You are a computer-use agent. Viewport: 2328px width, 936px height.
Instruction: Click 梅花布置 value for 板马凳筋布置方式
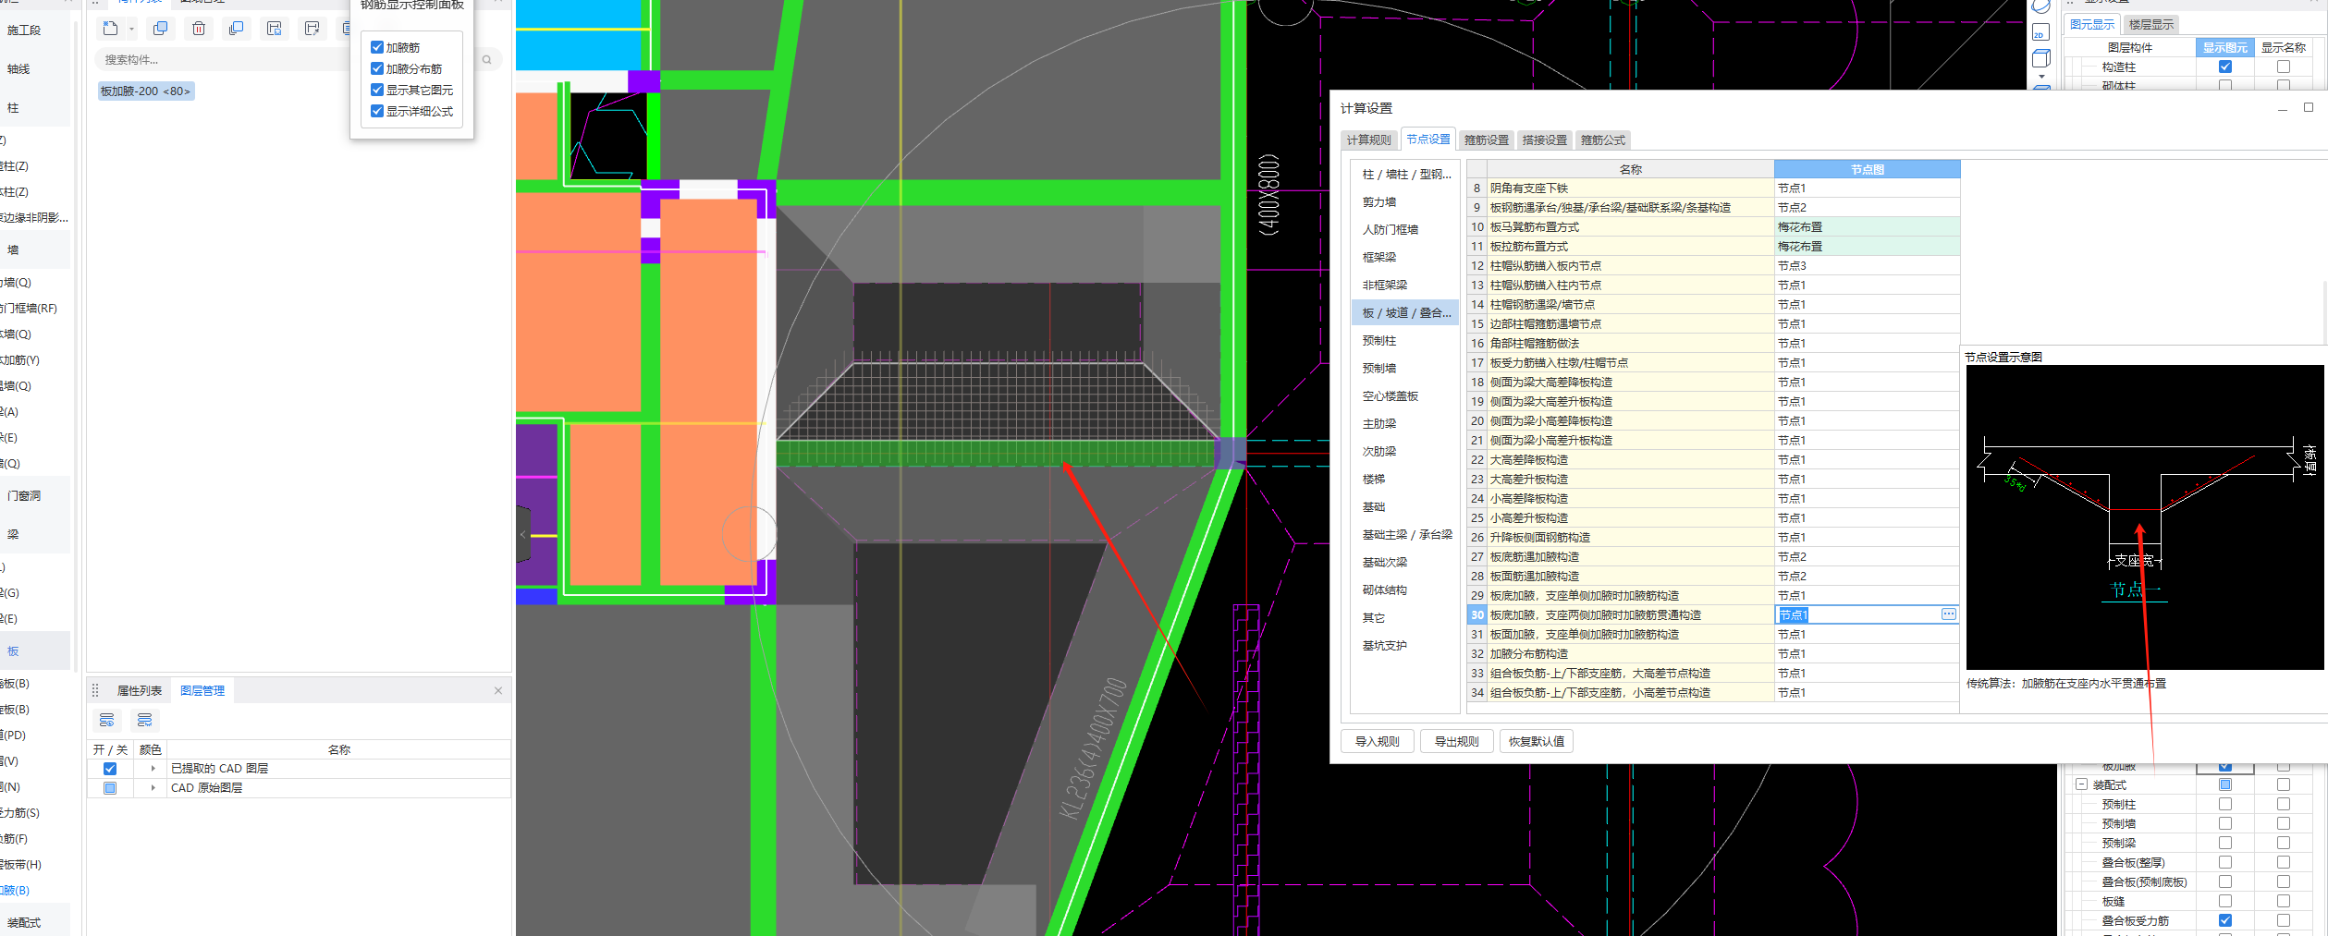[x=1867, y=226]
